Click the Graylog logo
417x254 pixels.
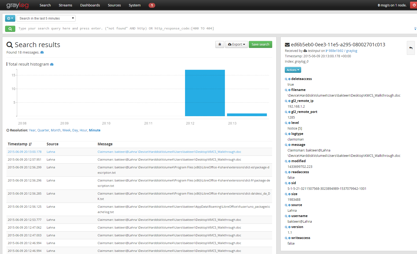point(17,5)
